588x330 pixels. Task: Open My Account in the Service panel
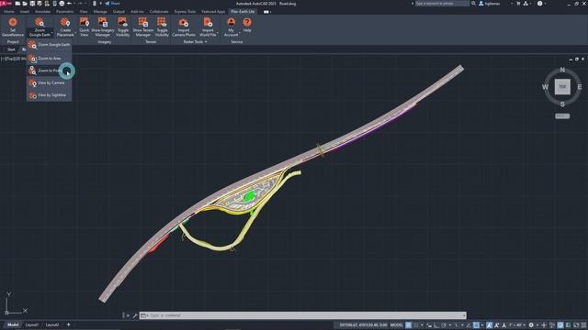[231, 27]
